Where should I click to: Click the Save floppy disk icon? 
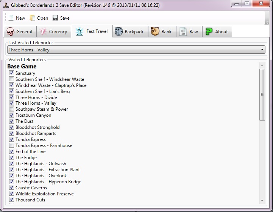click(55, 18)
